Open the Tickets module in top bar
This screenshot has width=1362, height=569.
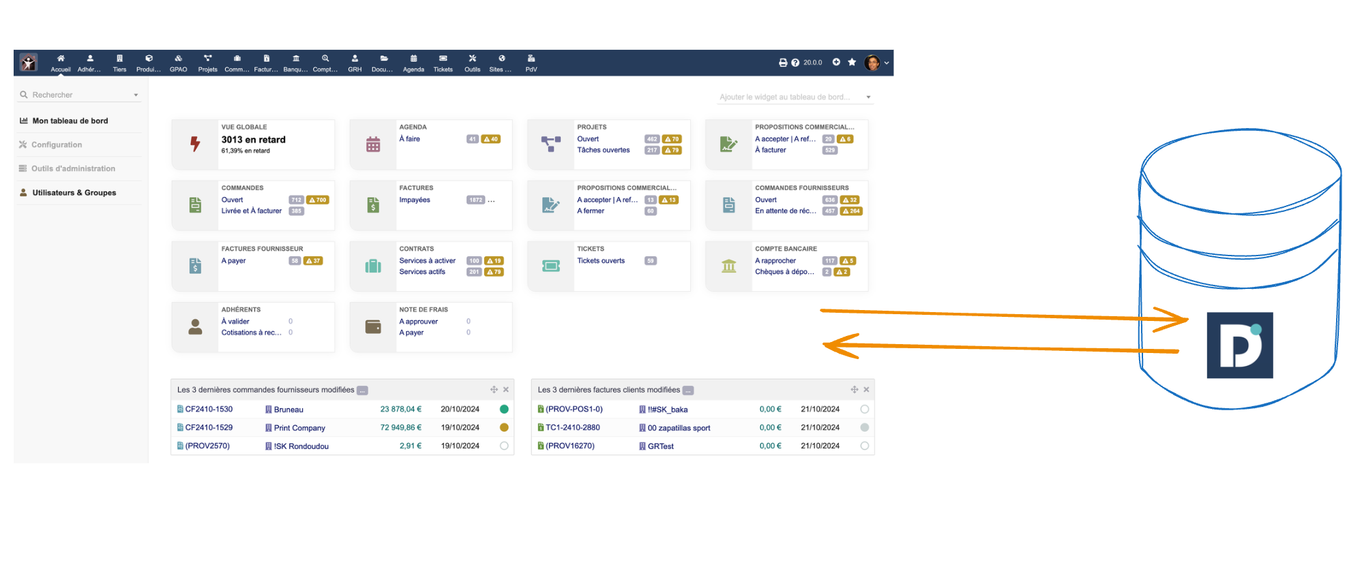click(443, 63)
